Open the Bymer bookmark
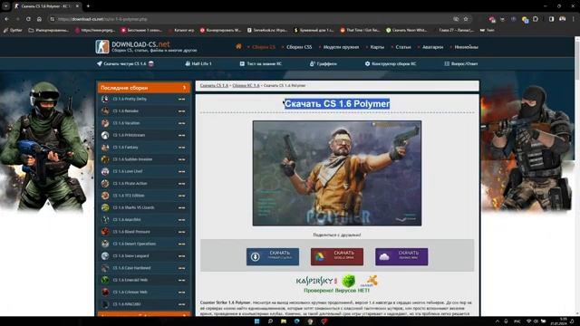The width and height of the screenshot is (580, 326). pyautogui.click(x=13, y=30)
